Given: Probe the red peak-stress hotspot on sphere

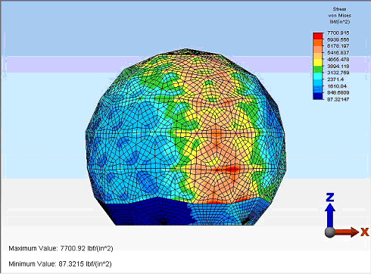Looking at the screenshot, I should (x=232, y=170).
